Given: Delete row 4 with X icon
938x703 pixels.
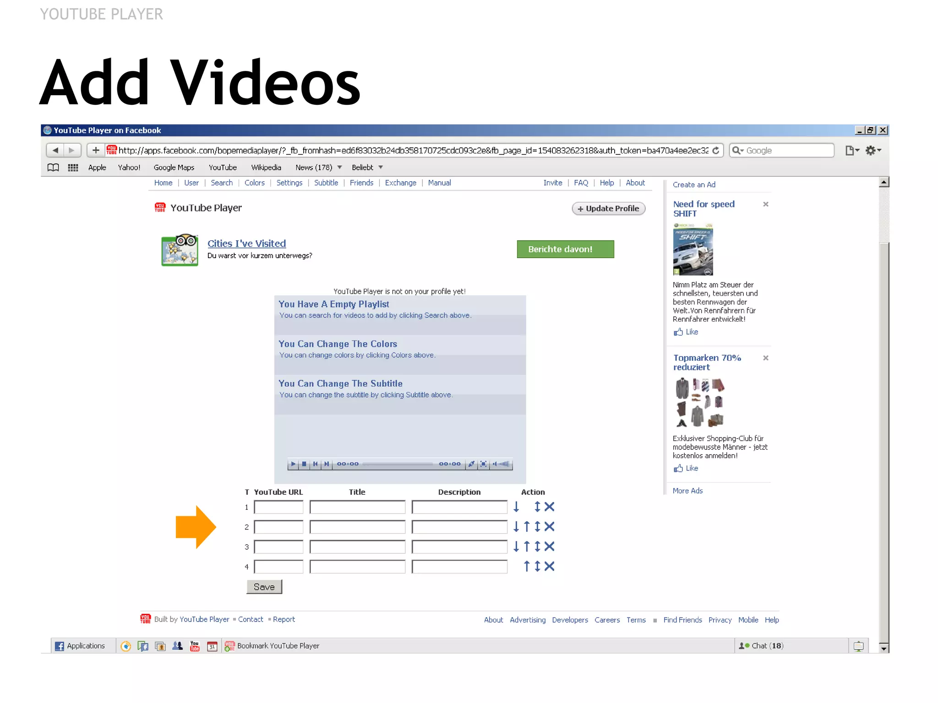Looking at the screenshot, I should pyautogui.click(x=550, y=567).
